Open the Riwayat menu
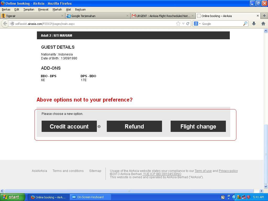Viewport: 268px width, 201px height. (43, 9)
